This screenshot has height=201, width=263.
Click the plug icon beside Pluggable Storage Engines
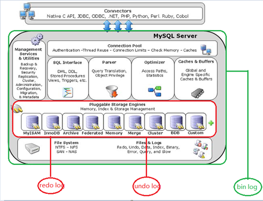tap(17, 109)
